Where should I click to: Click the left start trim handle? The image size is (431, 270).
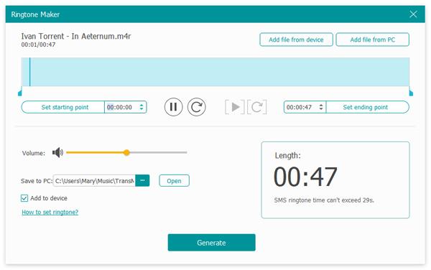(20, 93)
